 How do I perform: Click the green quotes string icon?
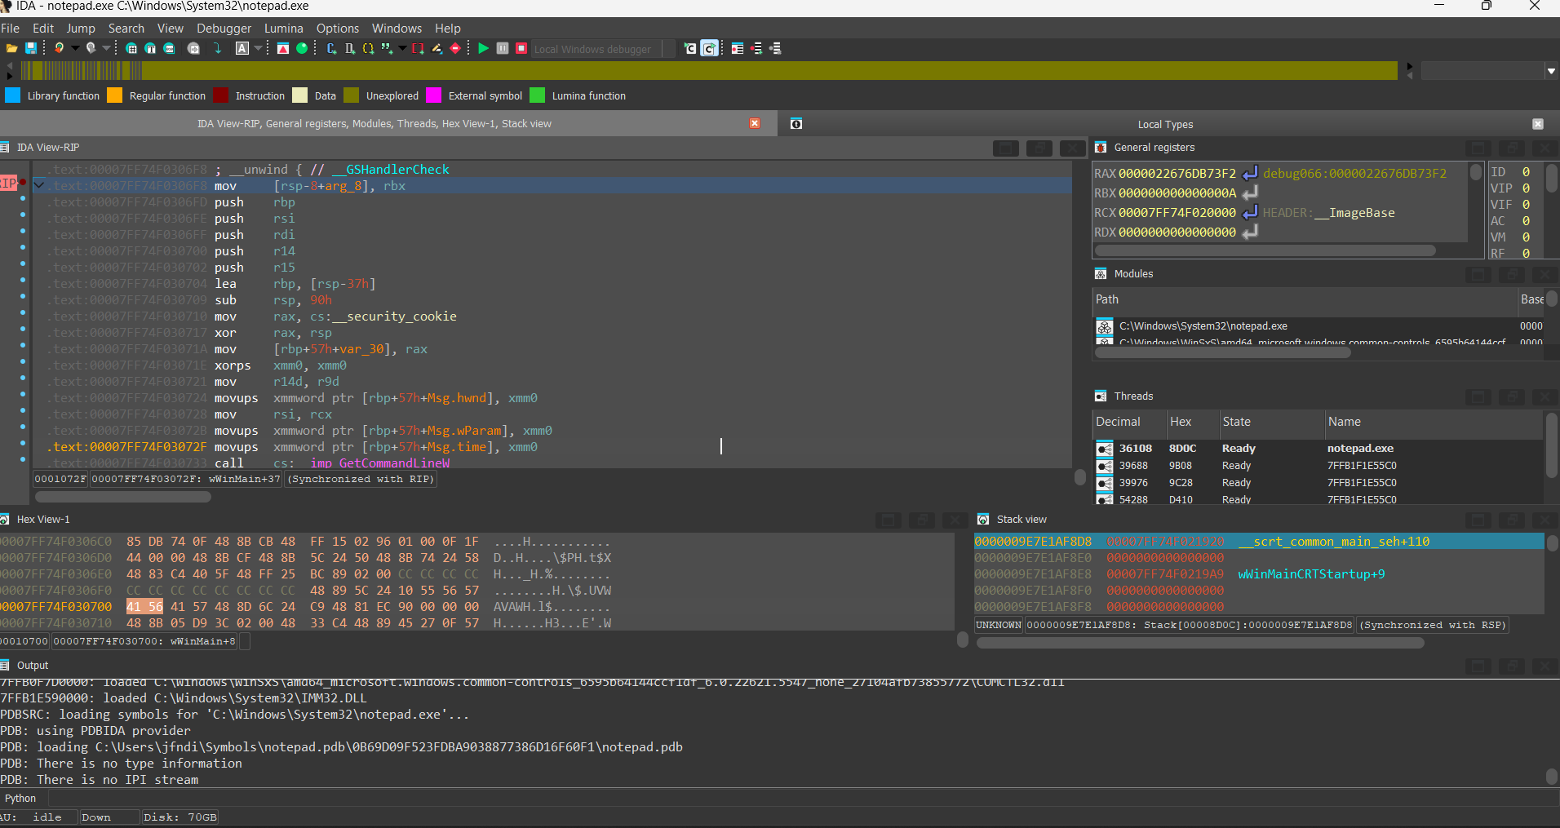point(386,48)
